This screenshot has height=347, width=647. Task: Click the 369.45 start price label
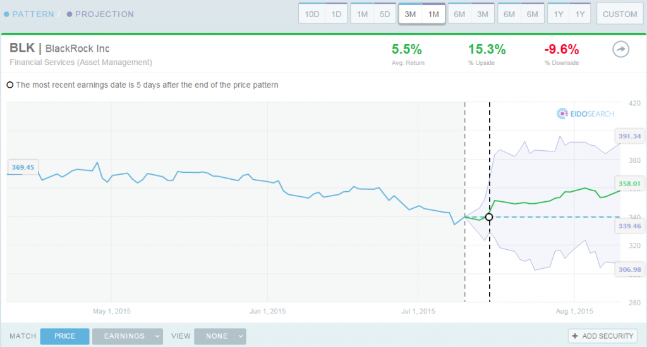tap(23, 167)
